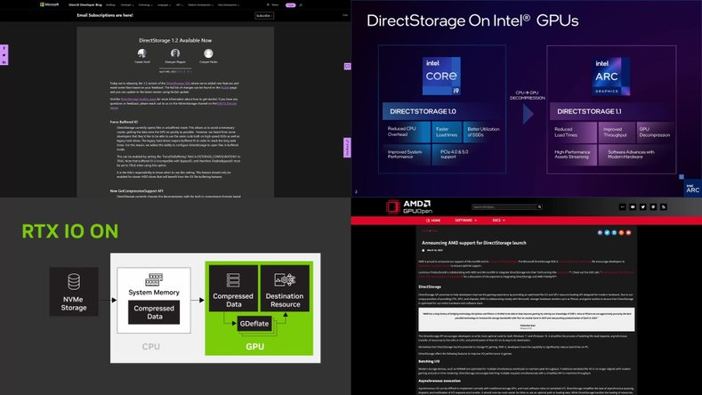Screen dimensions: 702x395
Task: Click the Destination Resource gear icon
Action: (285, 280)
